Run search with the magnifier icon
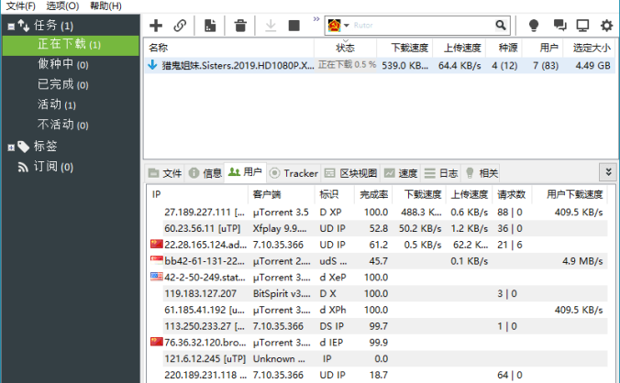 tap(501, 26)
